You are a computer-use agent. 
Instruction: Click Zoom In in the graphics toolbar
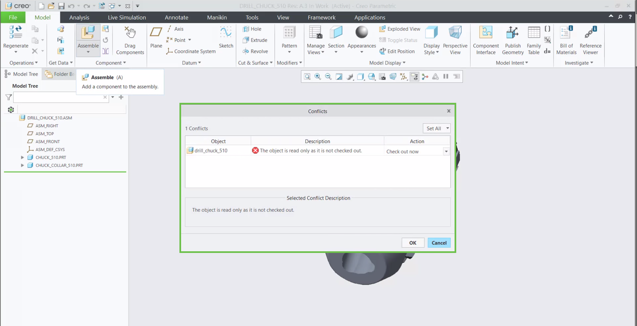point(318,77)
